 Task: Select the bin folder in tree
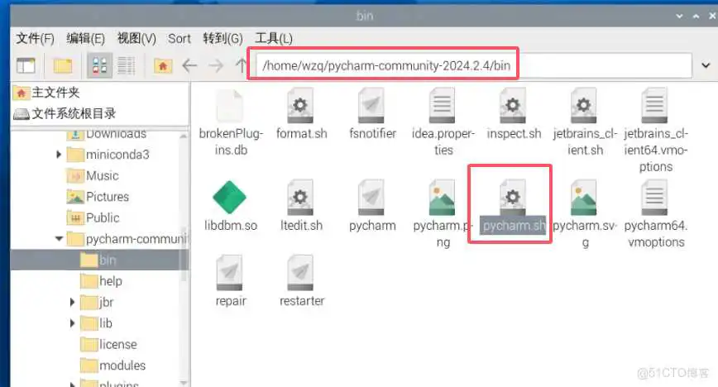(x=99, y=260)
